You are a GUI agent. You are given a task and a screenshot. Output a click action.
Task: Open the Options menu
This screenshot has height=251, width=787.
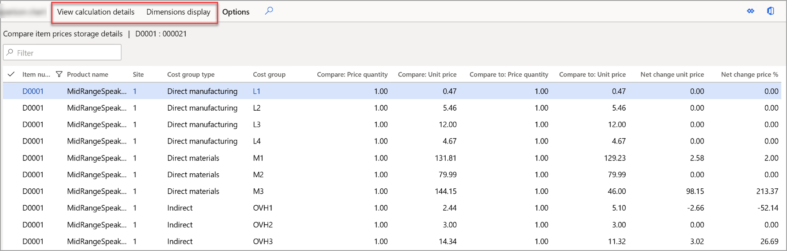(x=236, y=12)
